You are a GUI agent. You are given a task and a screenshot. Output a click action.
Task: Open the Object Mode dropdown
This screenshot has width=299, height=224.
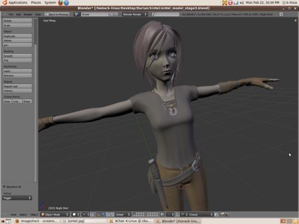pos(55,214)
